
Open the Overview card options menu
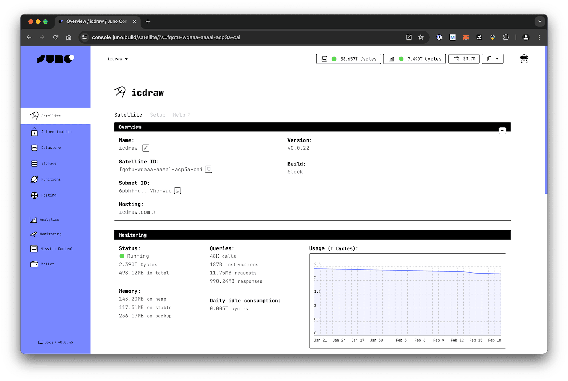tap(503, 130)
